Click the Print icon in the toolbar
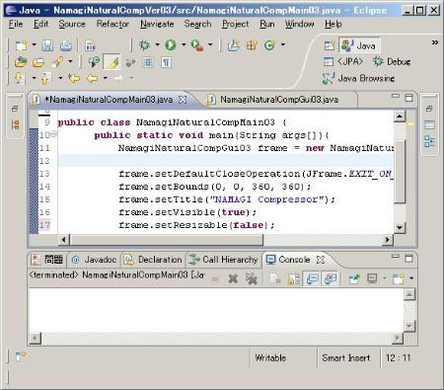The width and height of the screenshot is (444, 390). [x=66, y=45]
